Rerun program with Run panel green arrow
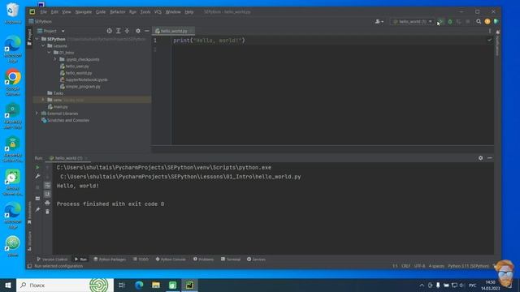Viewport: 520px width, 292px height. pos(37,168)
